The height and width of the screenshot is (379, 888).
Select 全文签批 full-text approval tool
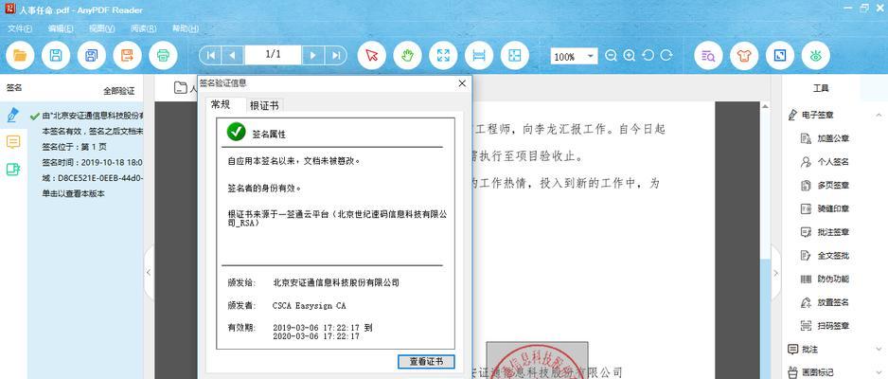[x=826, y=256]
